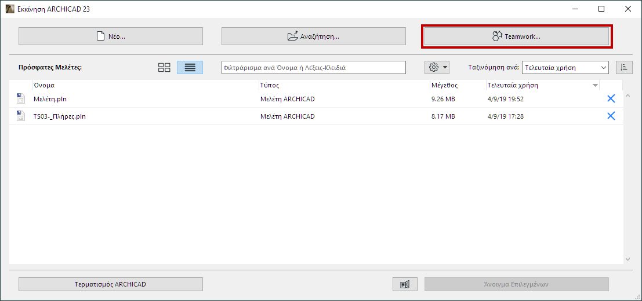Click the Άνοιγμα Επιλεγμένων button

click(517, 284)
